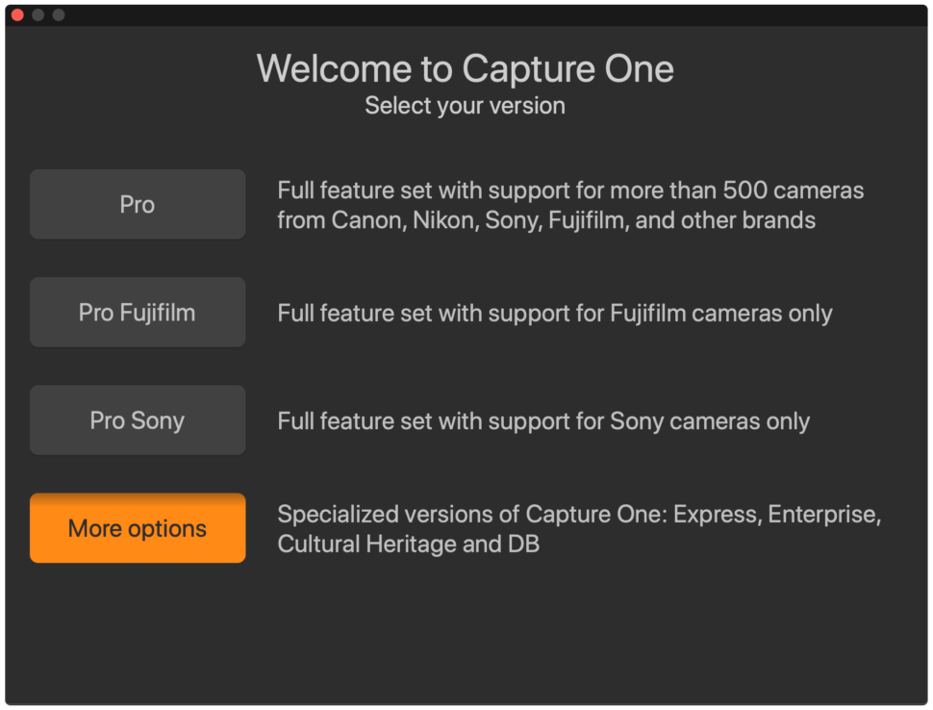
Task: Open Express, Enterprise, Cultural Heritage and DB options
Action: (137, 528)
